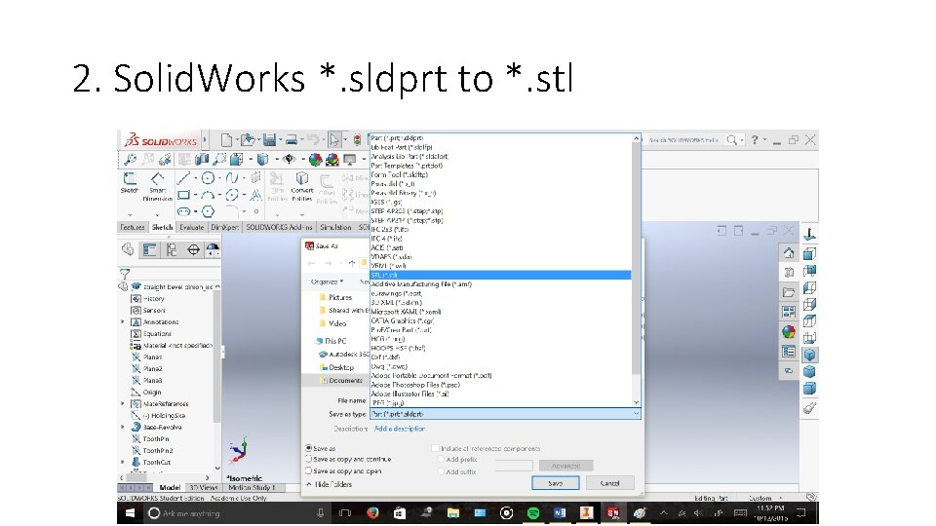936x526 pixels.
Task: Click the Cancel button in Save As dialog
Action: click(x=609, y=483)
